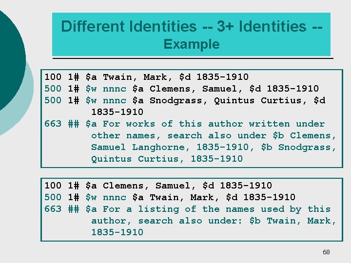Select the line '500 1# $w nnnc $a Clemens, Samuel, $d 1835-1910' in the first box

pyautogui.click(x=181, y=89)
